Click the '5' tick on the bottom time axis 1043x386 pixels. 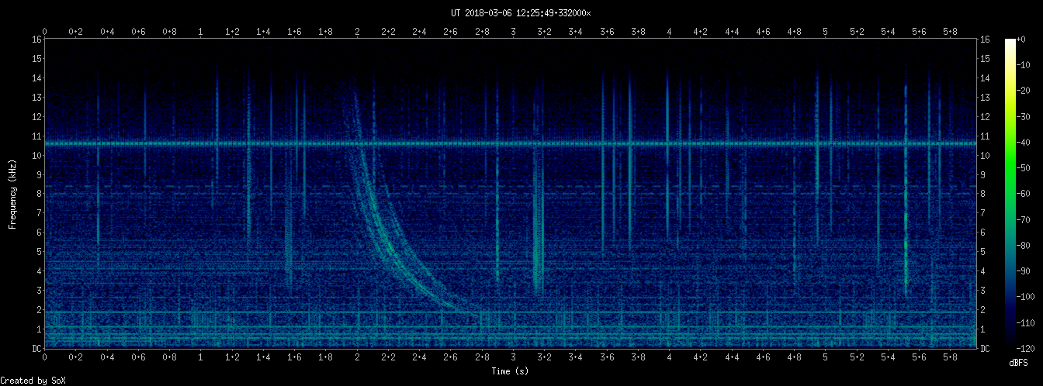pos(825,358)
